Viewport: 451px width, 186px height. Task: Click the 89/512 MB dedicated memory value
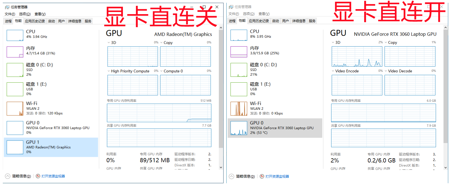[155, 160]
